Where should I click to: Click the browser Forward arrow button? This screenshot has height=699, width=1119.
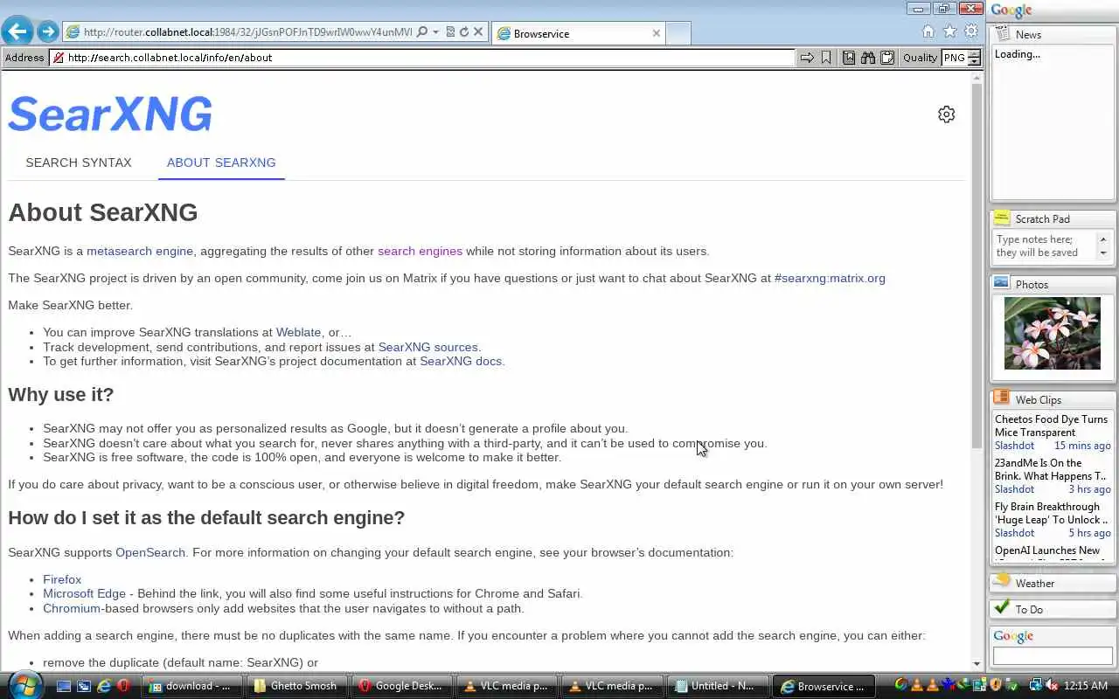point(48,32)
